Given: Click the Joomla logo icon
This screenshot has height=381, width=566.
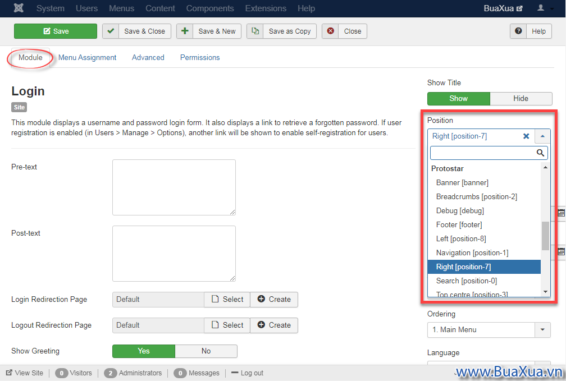Looking at the screenshot, I should [x=19, y=8].
